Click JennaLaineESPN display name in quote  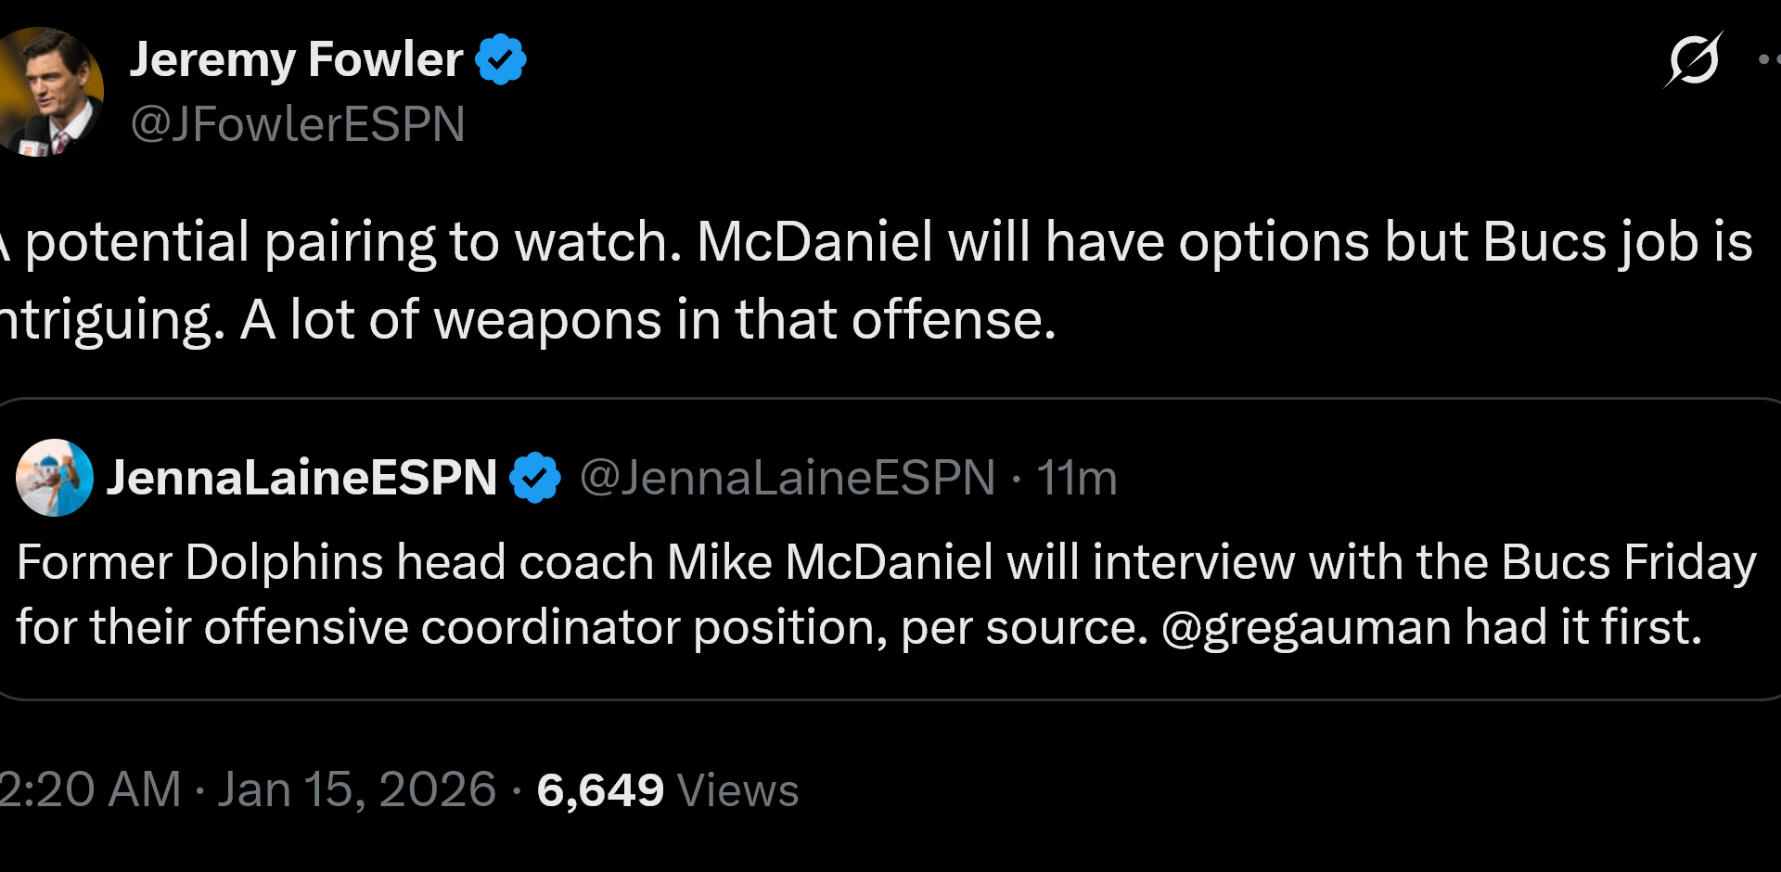(x=302, y=477)
